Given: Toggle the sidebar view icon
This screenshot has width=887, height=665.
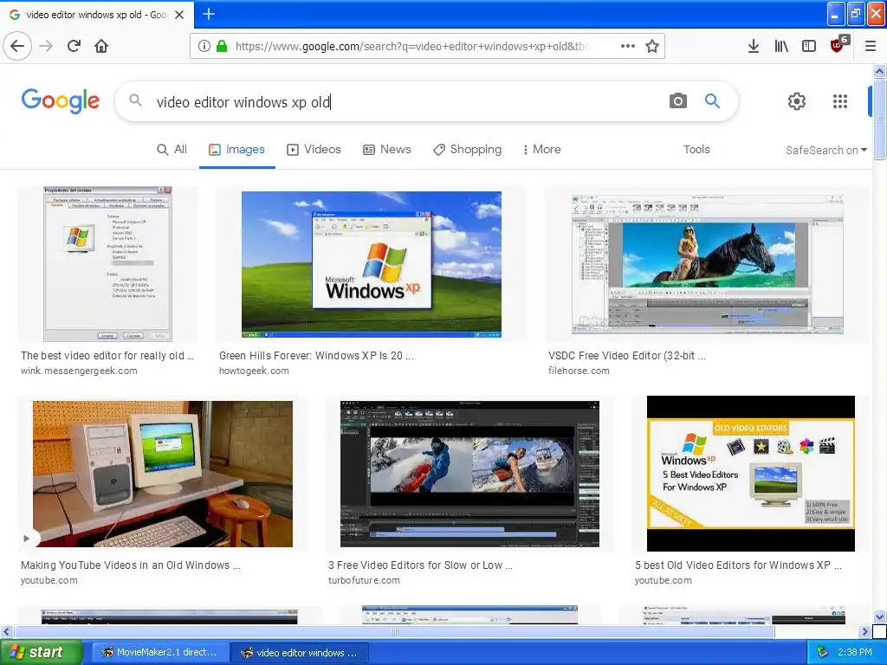Looking at the screenshot, I should pyautogui.click(x=809, y=47).
